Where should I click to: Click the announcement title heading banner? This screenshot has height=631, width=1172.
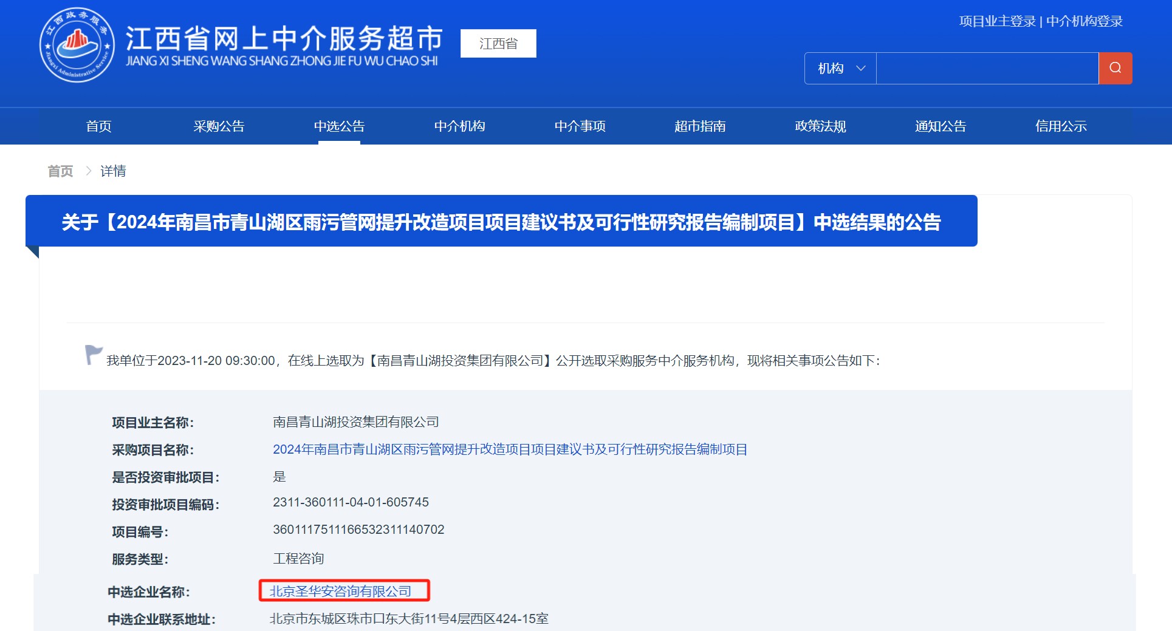click(501, 222)
